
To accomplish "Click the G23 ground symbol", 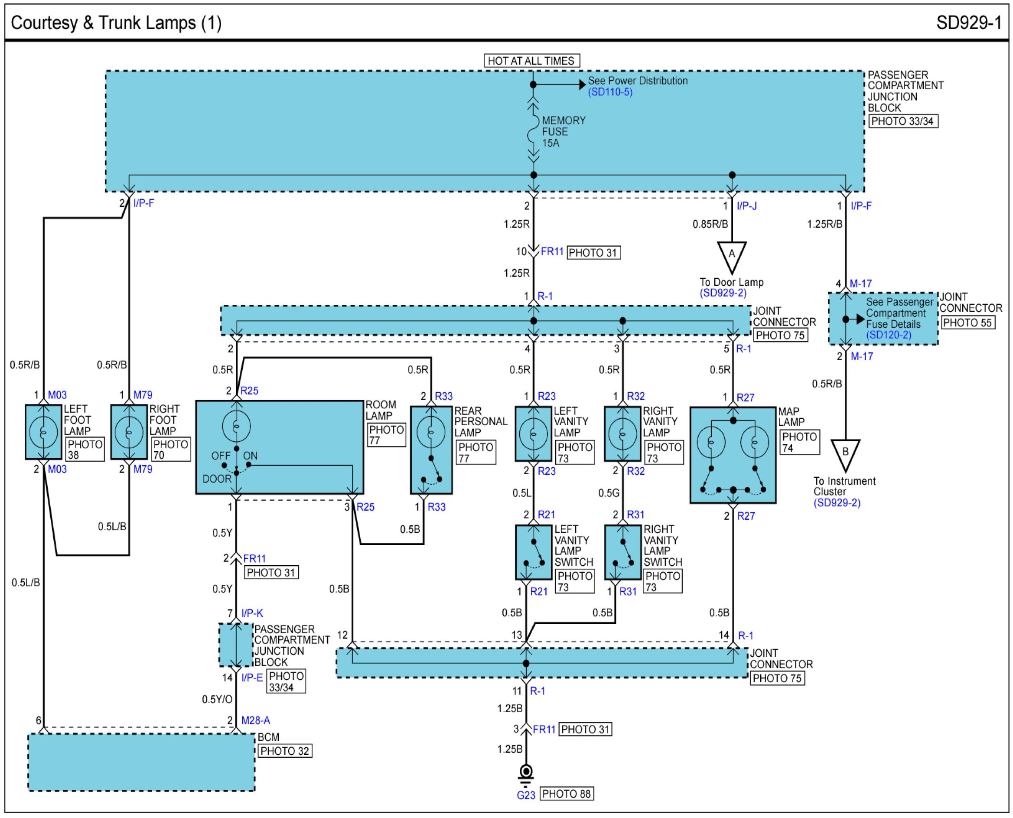I will (x=526, y=773).
